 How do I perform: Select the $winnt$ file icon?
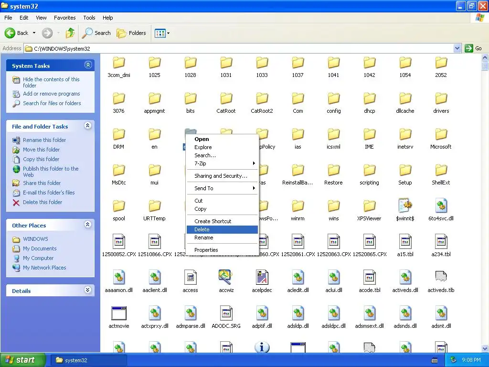coord(405,205)
